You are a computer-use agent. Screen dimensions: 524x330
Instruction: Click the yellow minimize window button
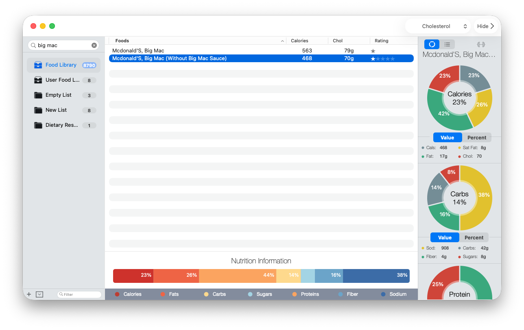[x=43, y=26]
